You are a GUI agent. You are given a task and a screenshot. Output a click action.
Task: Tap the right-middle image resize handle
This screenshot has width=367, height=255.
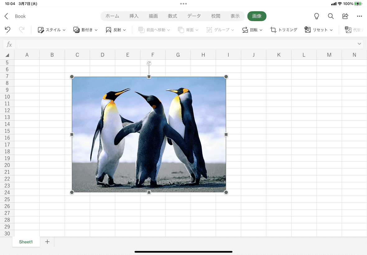(226, 135)
